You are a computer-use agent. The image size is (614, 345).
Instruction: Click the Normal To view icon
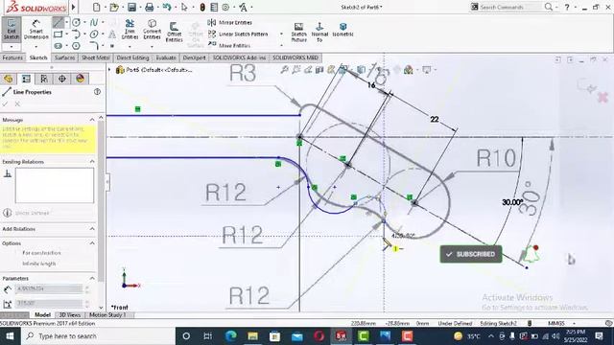click(319, 32)
